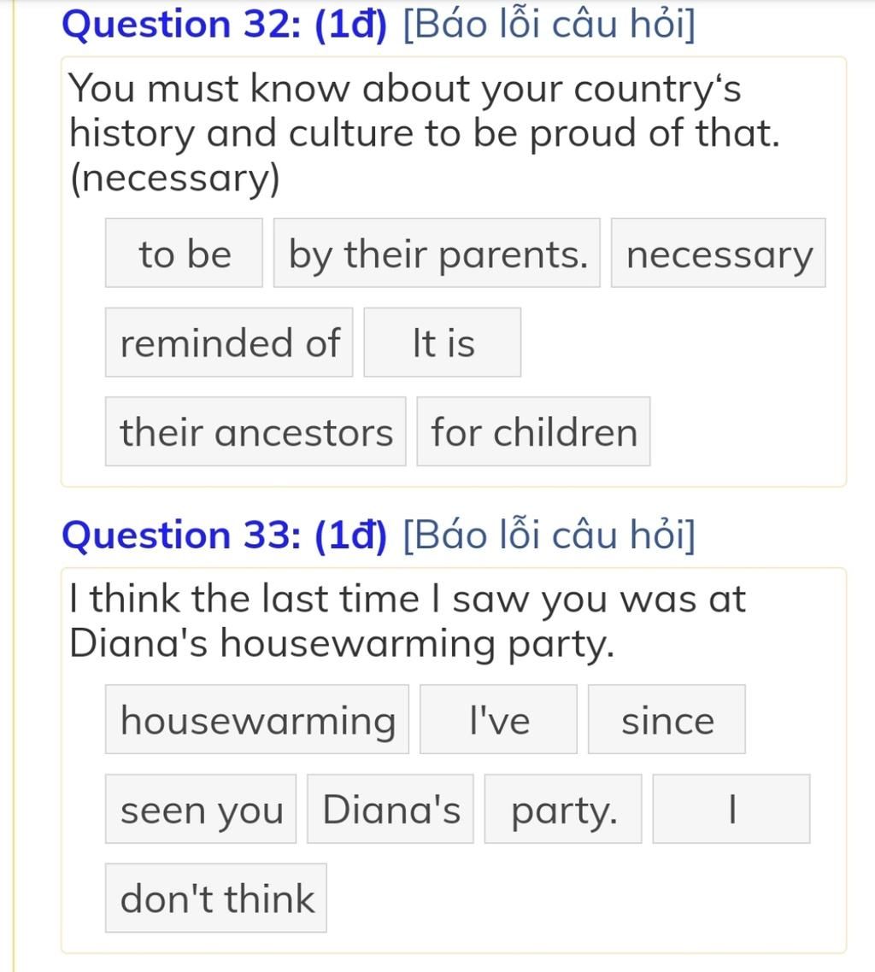The image size is (875, 972).
Task: Pick the "since" word tile
Action: [667, 720]
